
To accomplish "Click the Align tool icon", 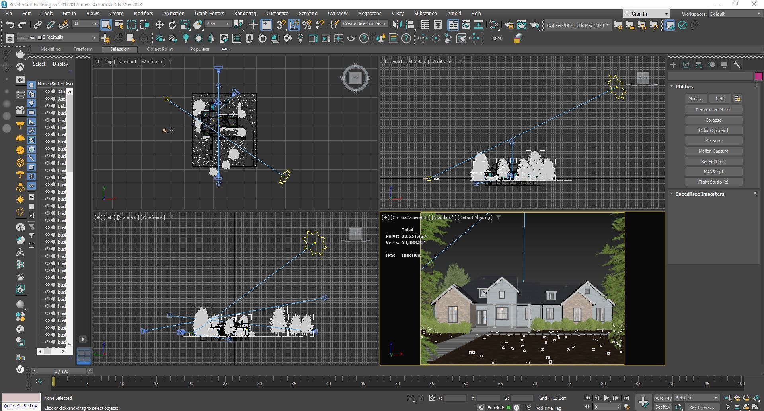I will tap(409, 25).
